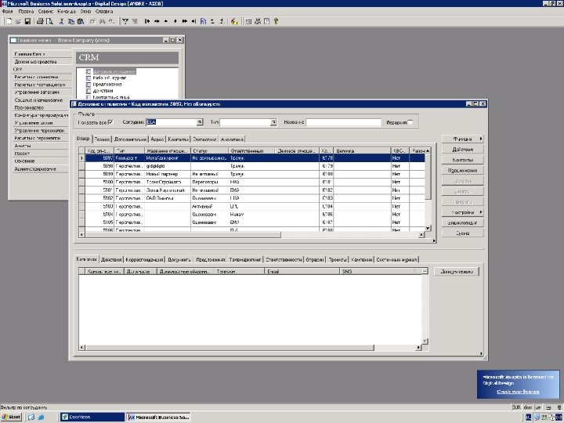The height and width of the screenshot is (423, 564).
Task: Click the Copy toolbar icon
Action: (70, 21)
